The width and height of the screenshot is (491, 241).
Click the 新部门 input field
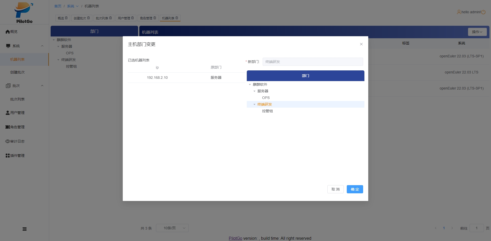click(313, 62)
